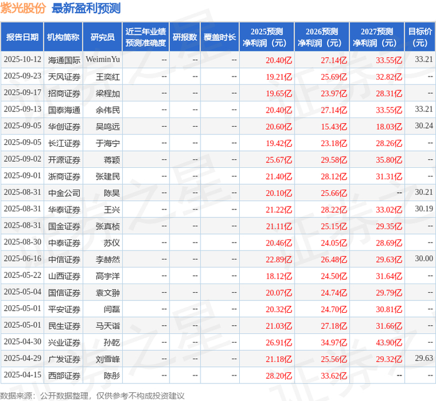Select the 山西证券 institution cell

64,276
